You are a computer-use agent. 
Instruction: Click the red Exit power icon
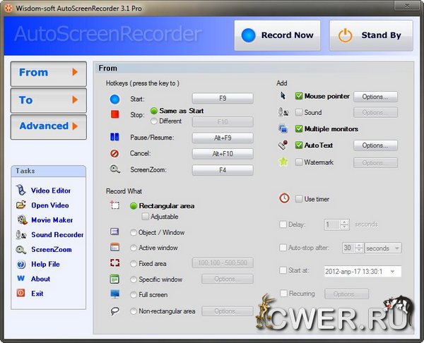click(20, 293)
